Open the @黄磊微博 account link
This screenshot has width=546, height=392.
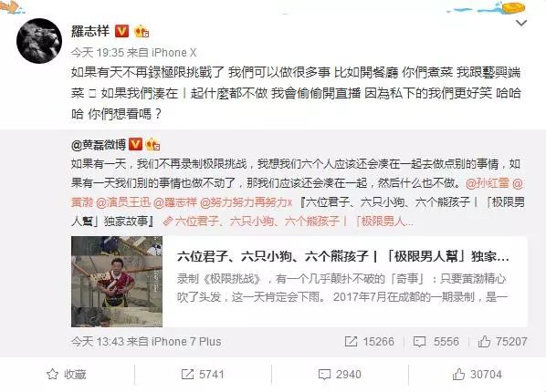99,145
